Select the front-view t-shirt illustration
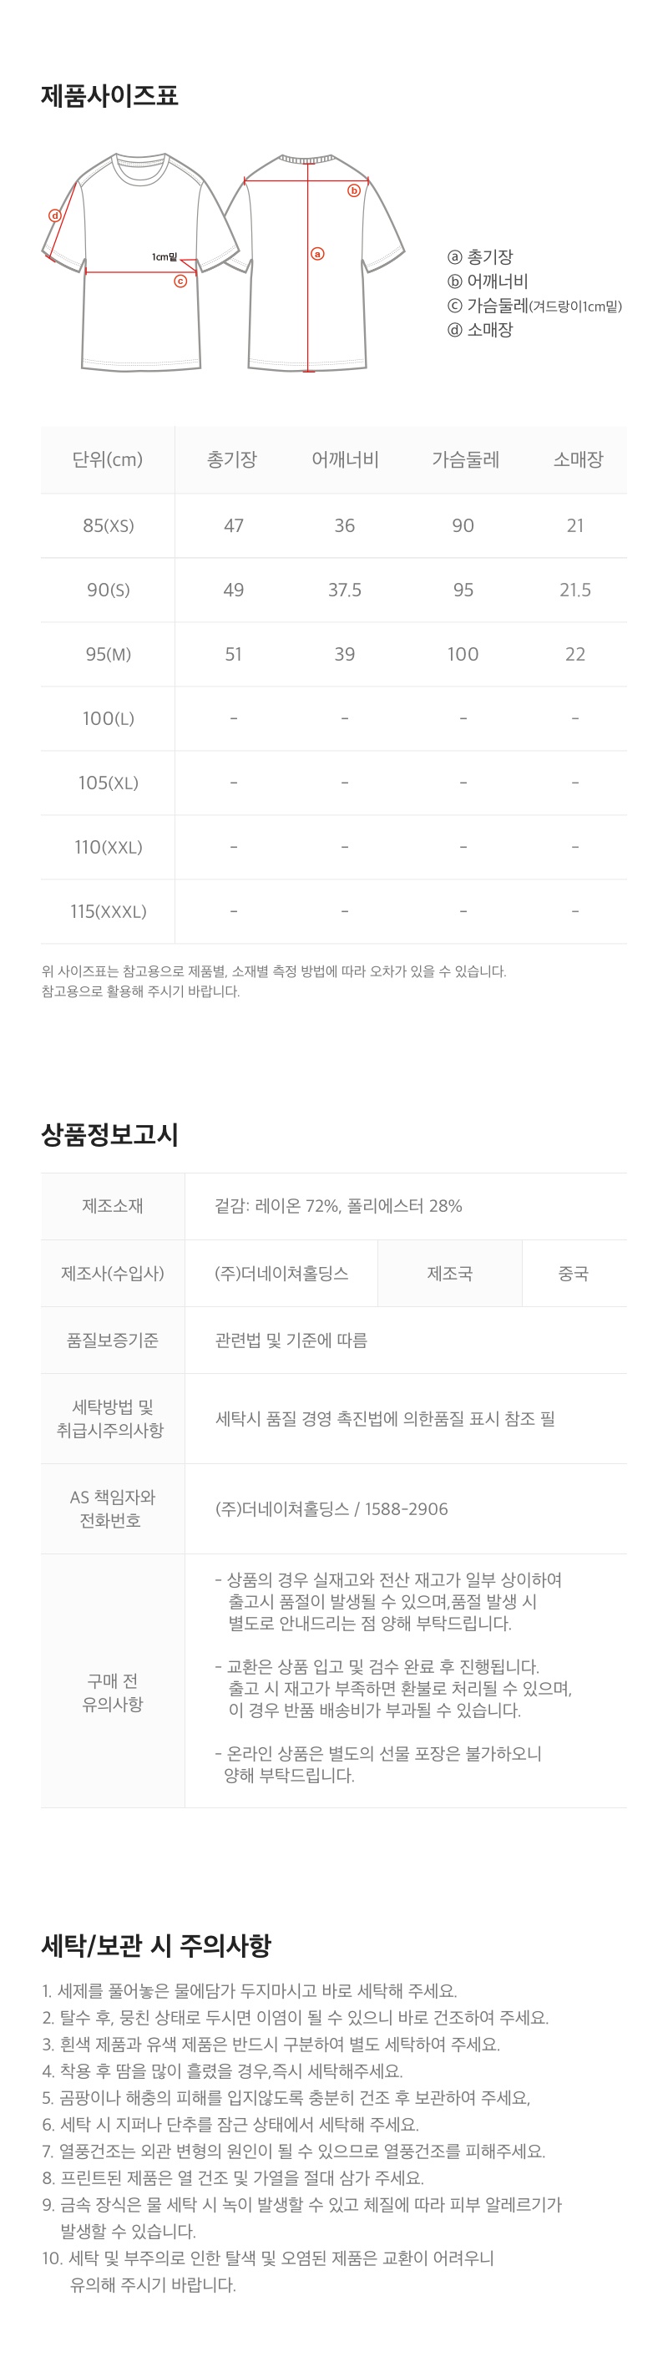Screen dimensions: 668x2377 click(x=140, y=262)
